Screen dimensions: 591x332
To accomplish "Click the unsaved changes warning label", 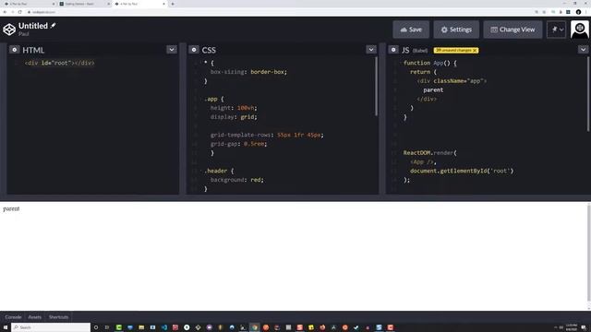I will 453,50.
